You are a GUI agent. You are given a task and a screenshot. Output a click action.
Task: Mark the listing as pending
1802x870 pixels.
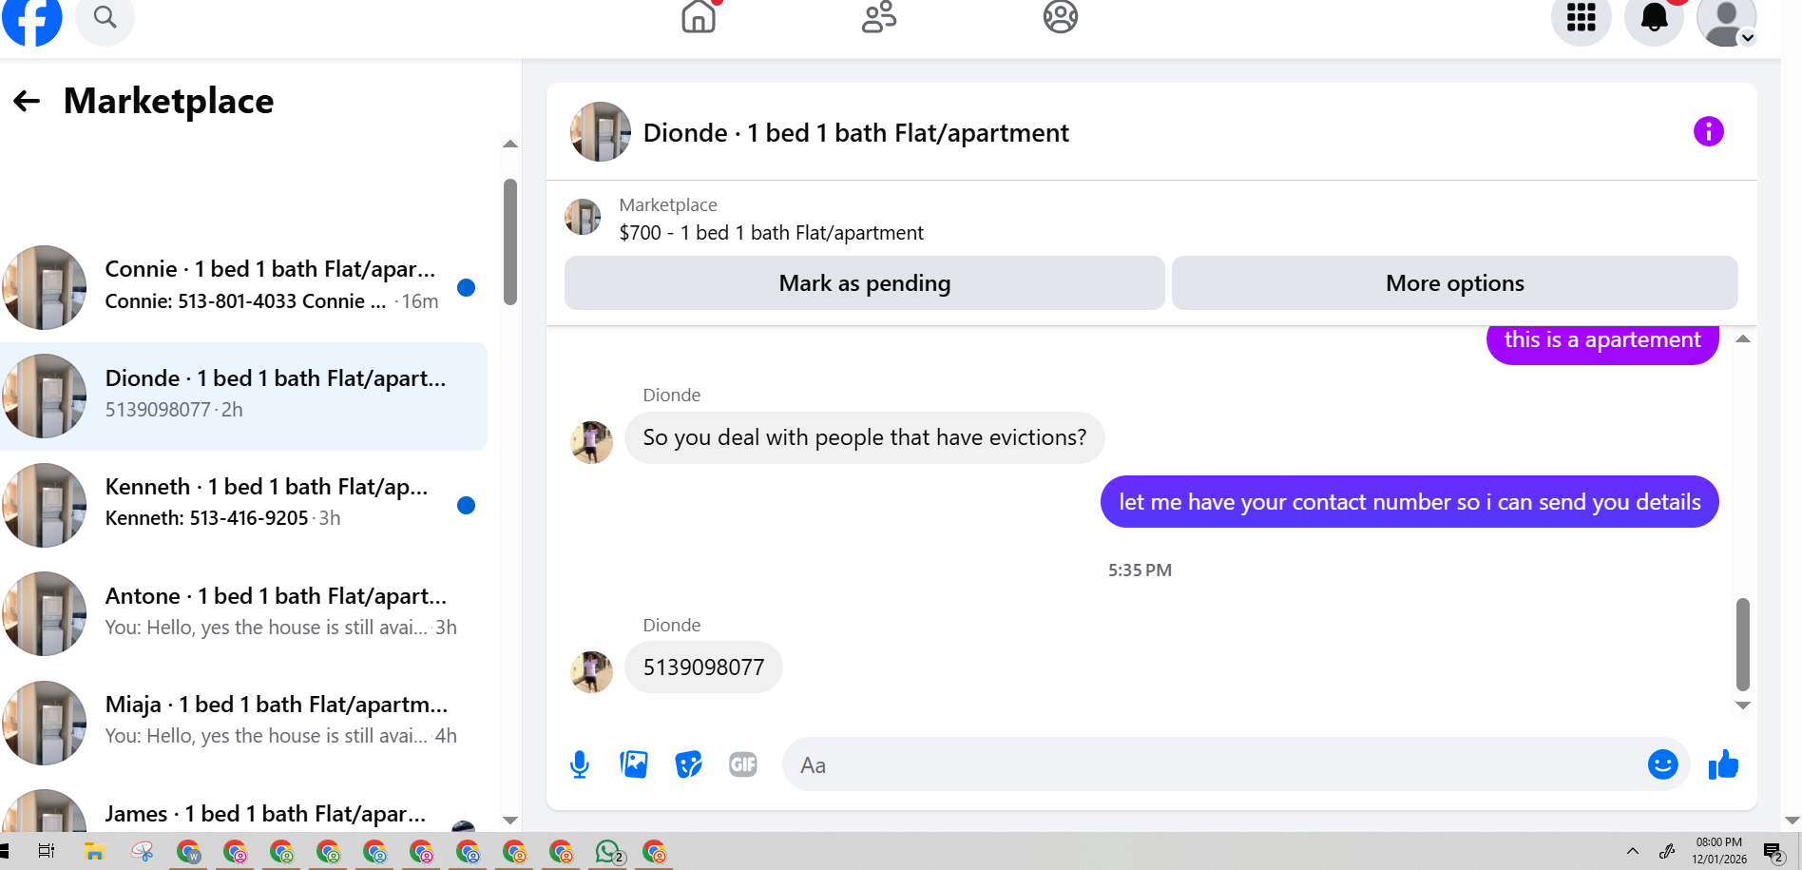[864, 283]
